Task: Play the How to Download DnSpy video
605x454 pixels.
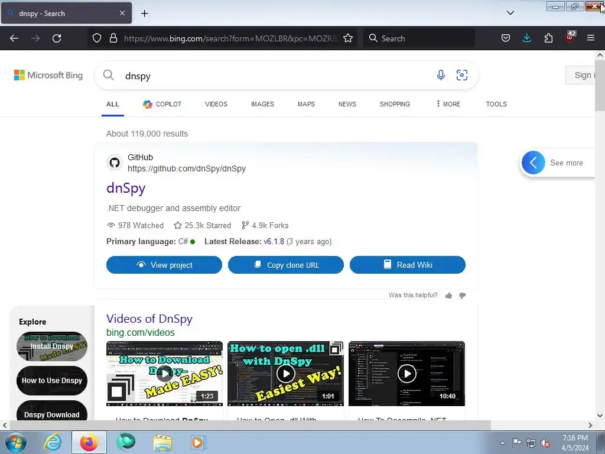Action: pos(164,374)
